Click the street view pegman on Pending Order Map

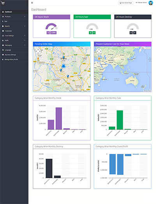click(x=38, y=59)
